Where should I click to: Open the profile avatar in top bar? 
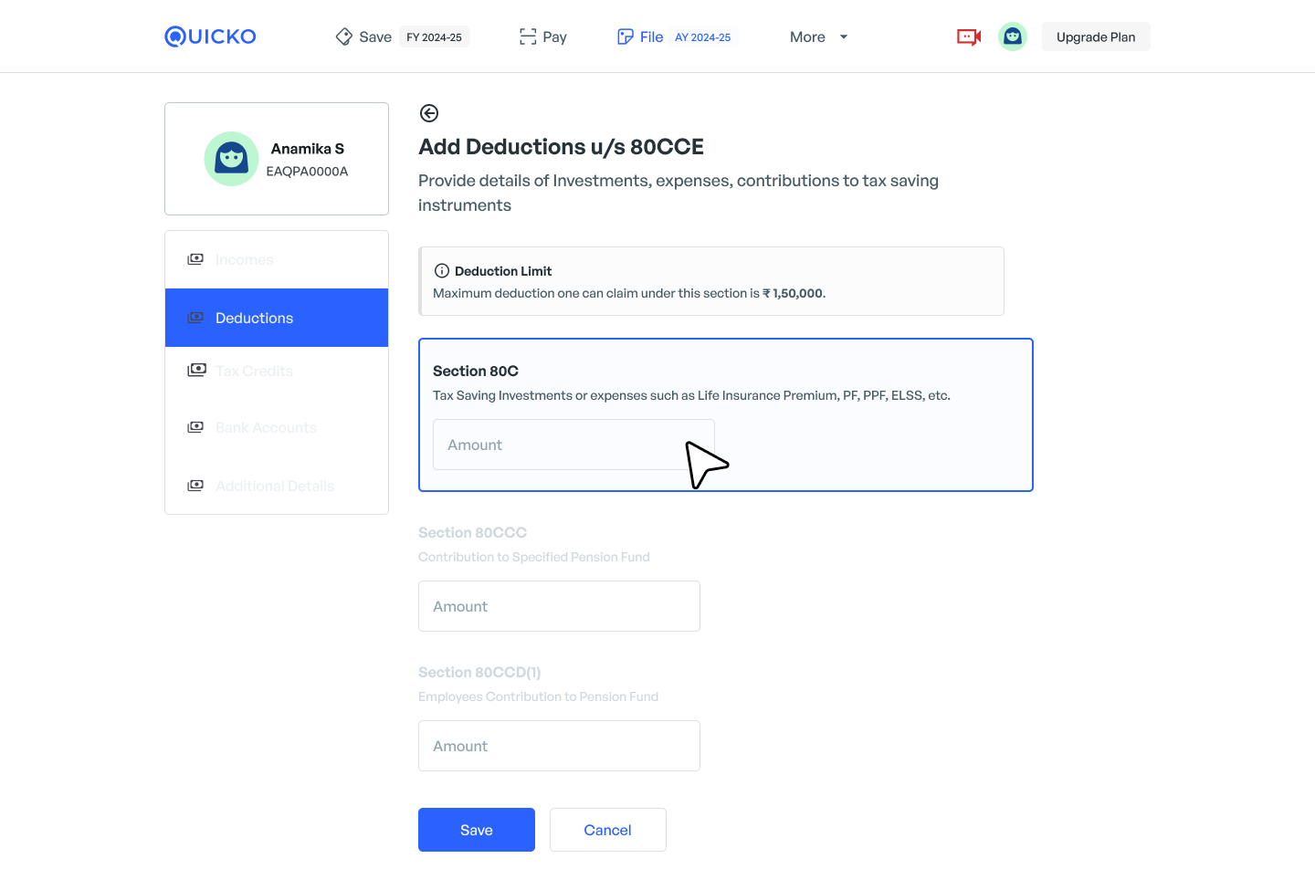(x=1012, y=37)
